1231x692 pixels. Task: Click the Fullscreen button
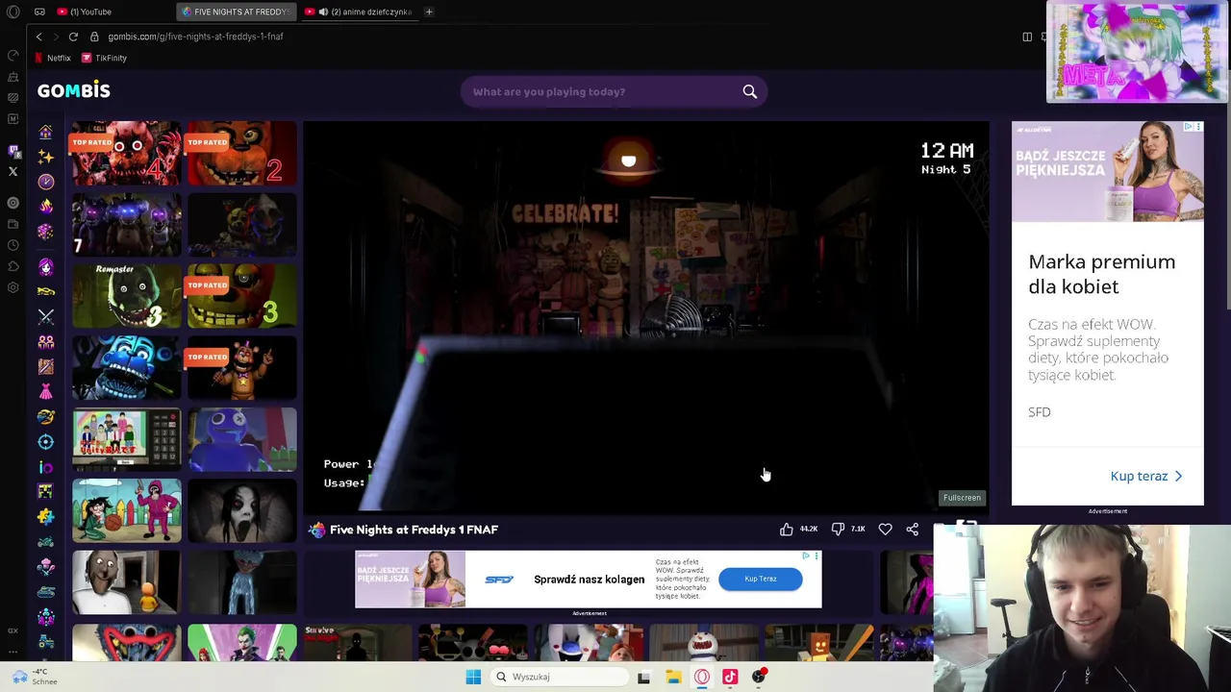pyautogui.click(x=962, y=498)
